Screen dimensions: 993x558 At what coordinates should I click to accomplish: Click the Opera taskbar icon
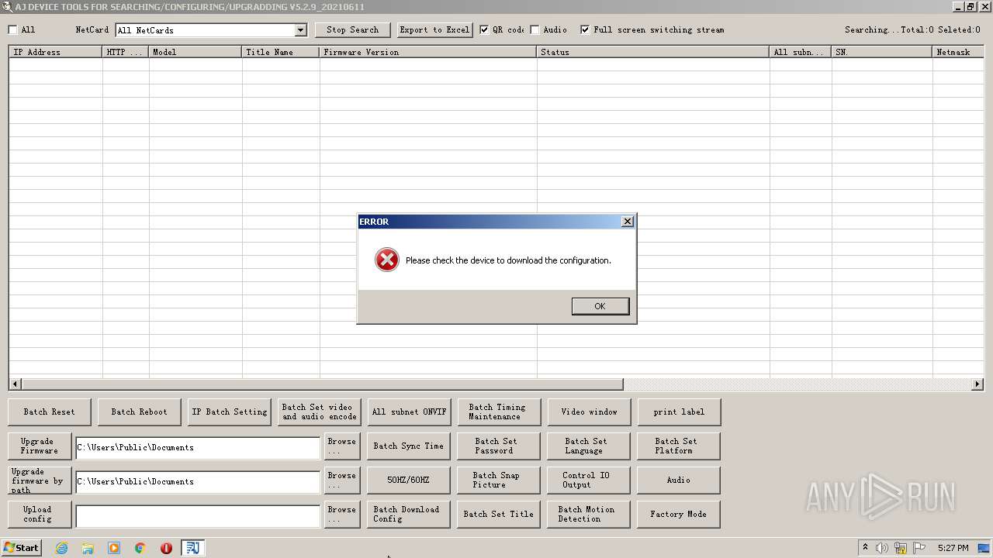click(166, 548)
